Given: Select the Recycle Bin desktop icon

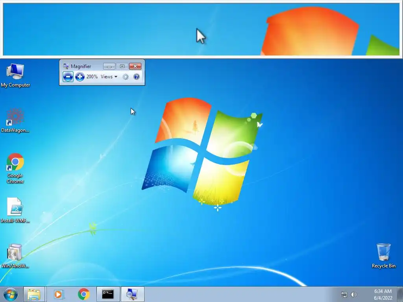Looking at the screenshot, I should point(383,256).
